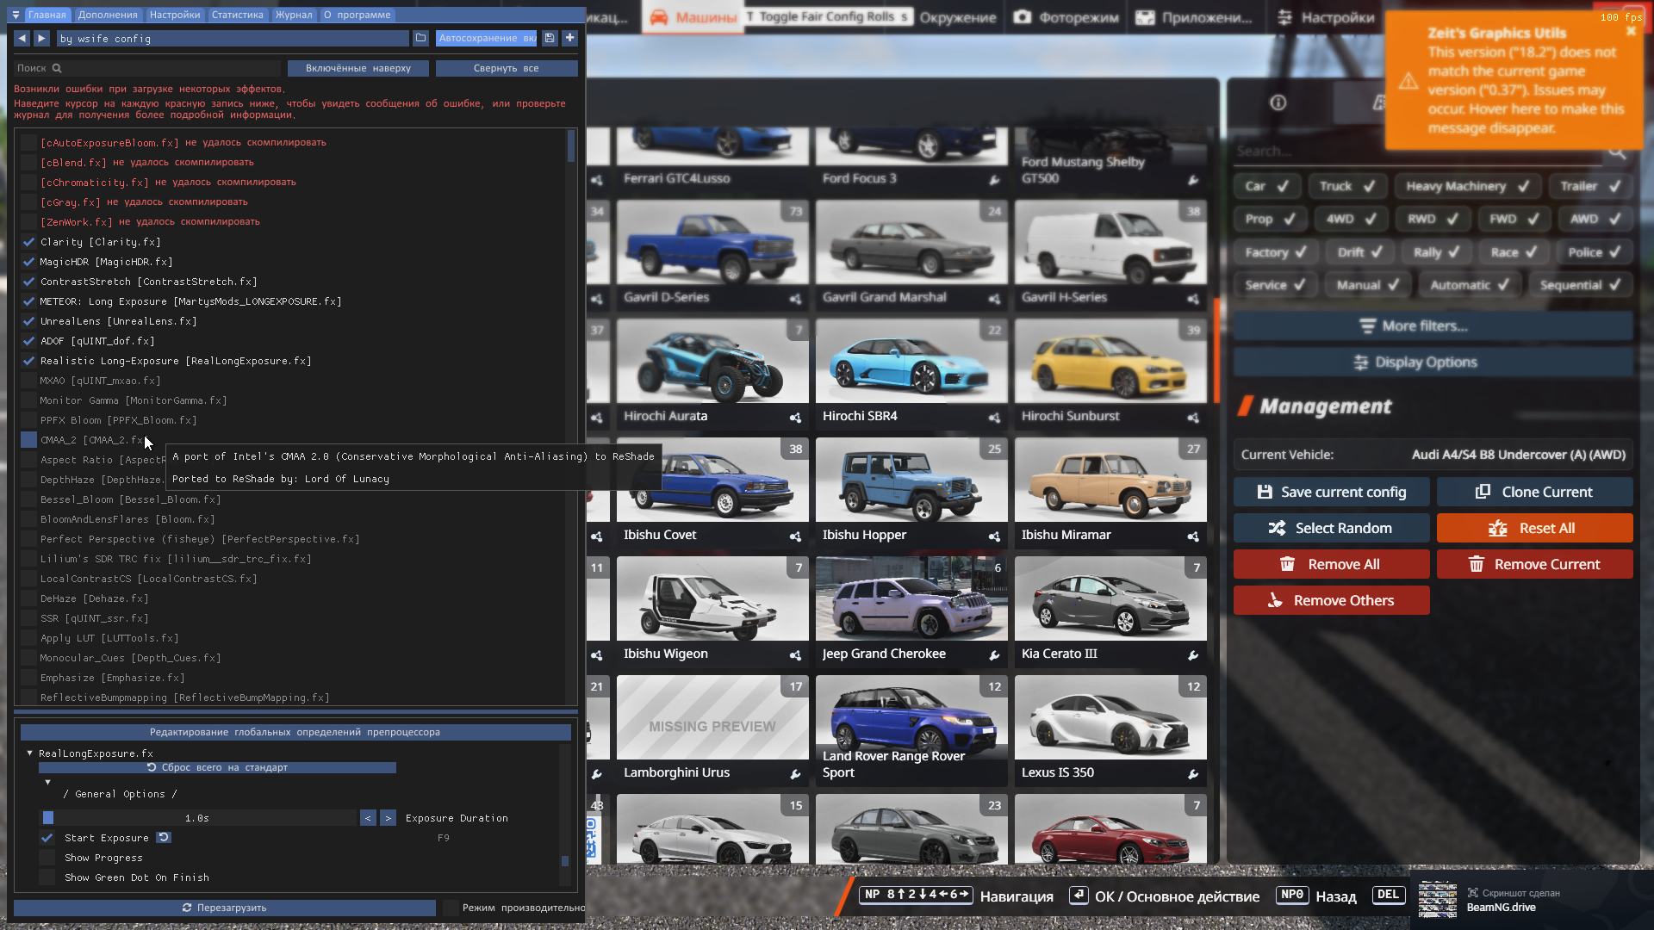The height and width of the screenshot is (930, 1654).
Task: Click the Hirochi Aurata configurations icon
Action: coord(795,418)
